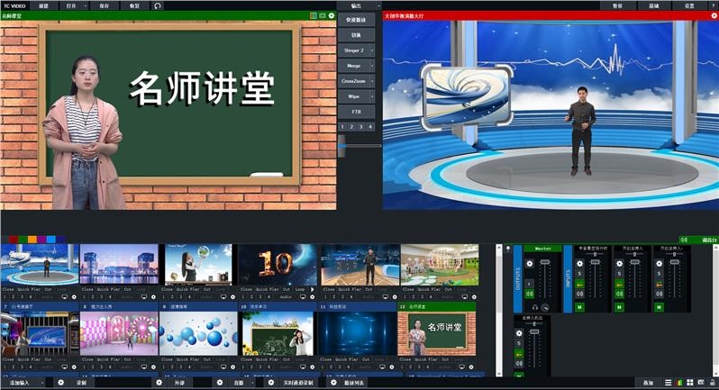Open the PlayList settings gear in bottom bar

click(333, 382)
